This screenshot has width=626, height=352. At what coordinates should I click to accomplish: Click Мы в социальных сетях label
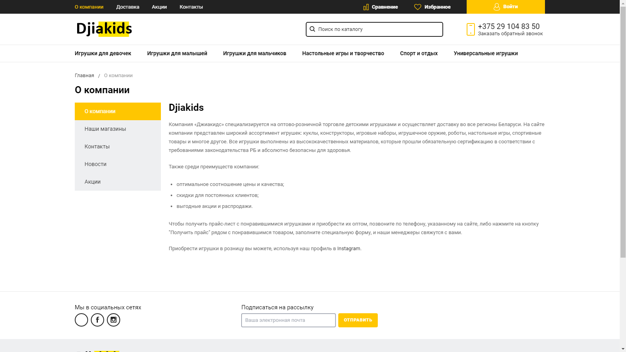[108, 307]
